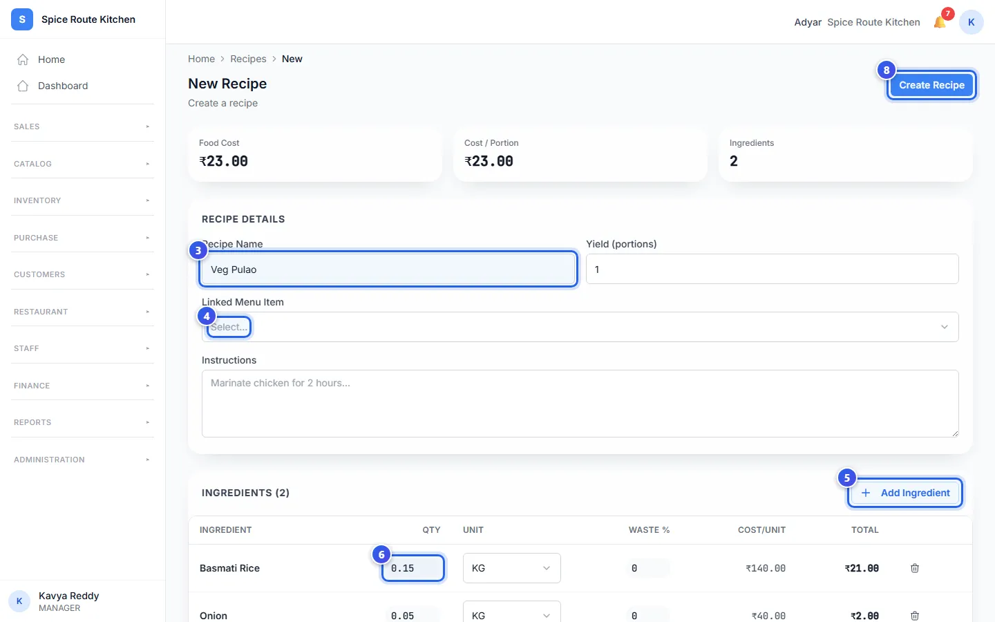This screenshot has width=995, height=622.
Task: Click the Add Ingredient button
Action: tap(905, 493)
